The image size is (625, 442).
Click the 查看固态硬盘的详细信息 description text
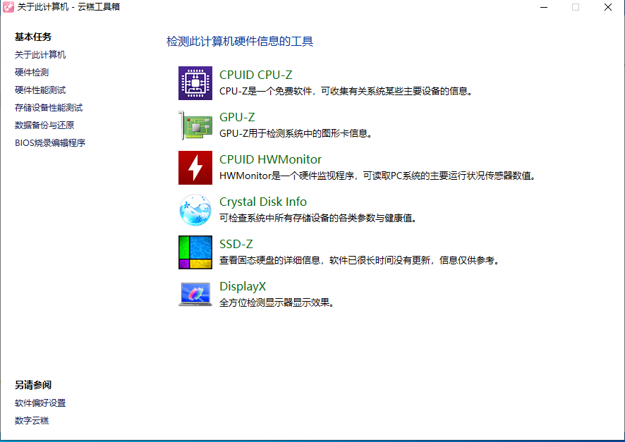coord(360,260)
